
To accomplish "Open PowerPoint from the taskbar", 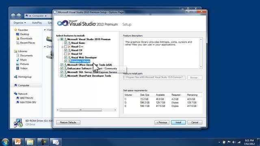I will point(18,142).
